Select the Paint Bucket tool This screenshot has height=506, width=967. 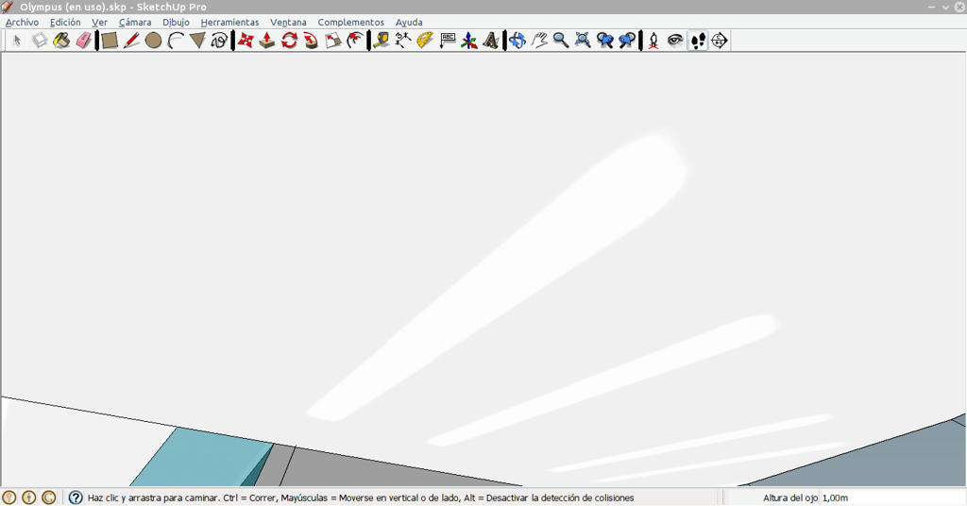click(61, 41)
